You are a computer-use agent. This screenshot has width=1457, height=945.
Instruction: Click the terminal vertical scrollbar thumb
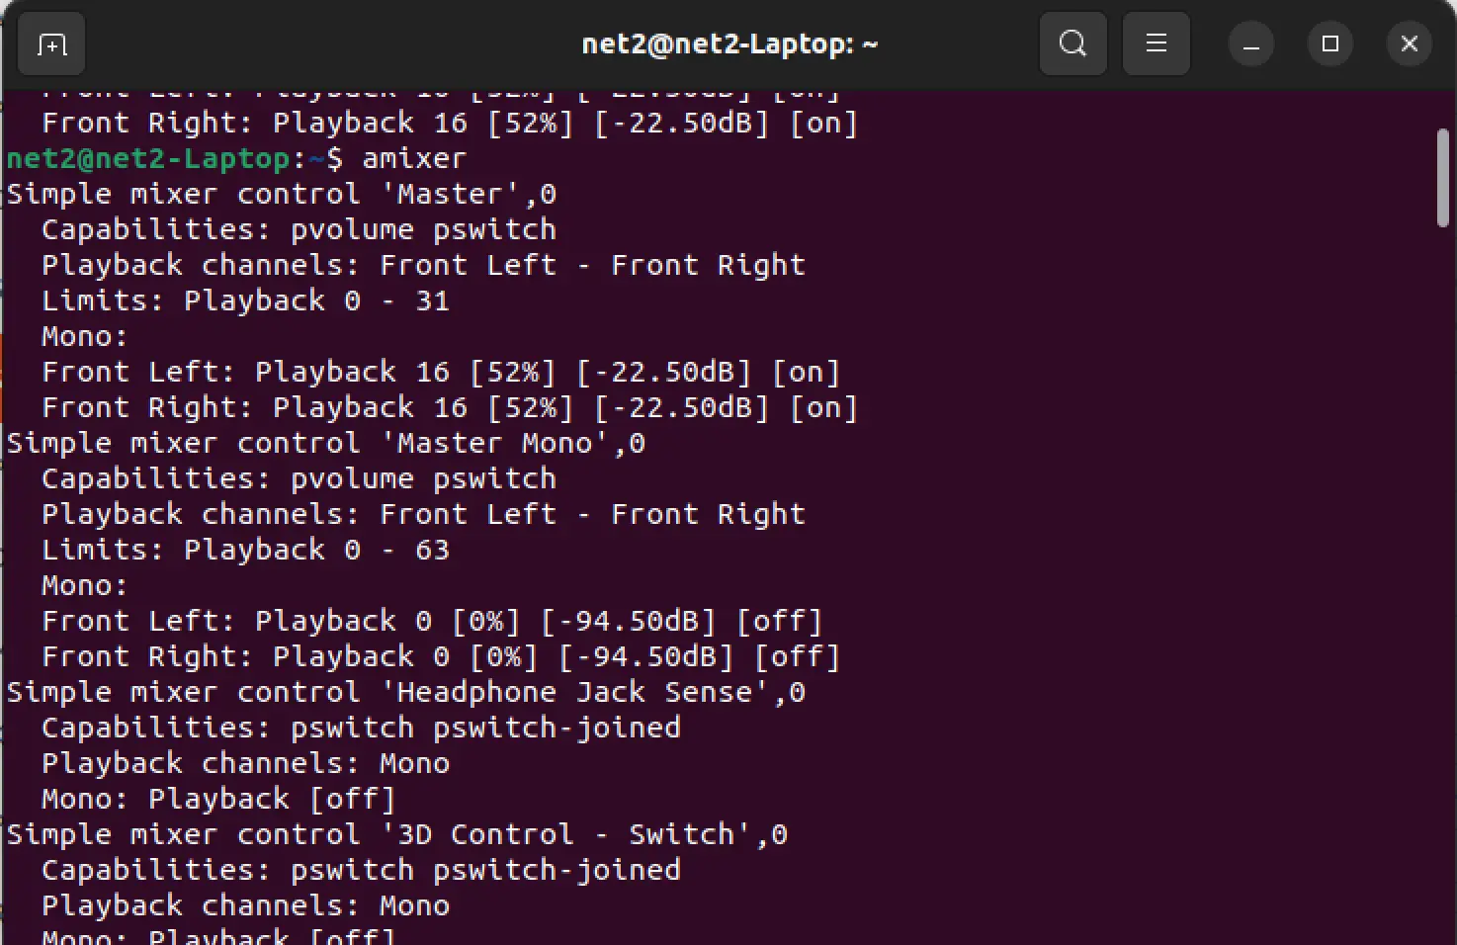pyautogui.click(x=1443, y=178)
